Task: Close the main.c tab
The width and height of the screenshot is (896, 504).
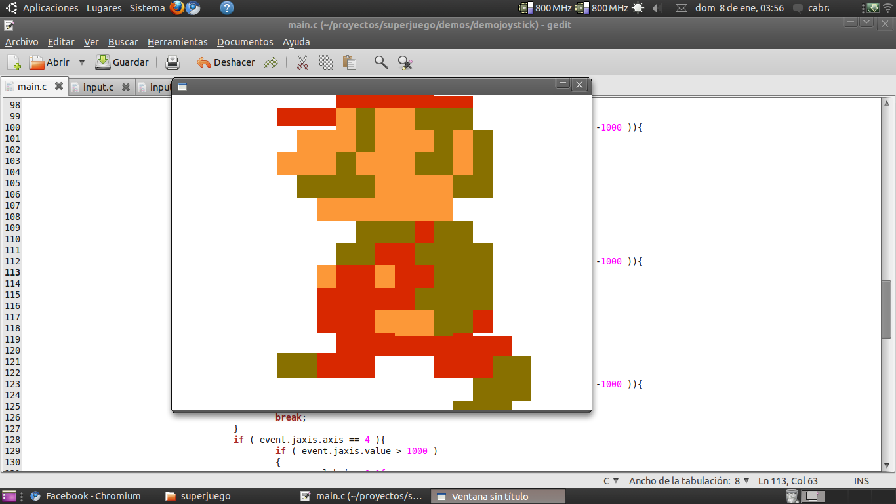Action: click(59, 86)
